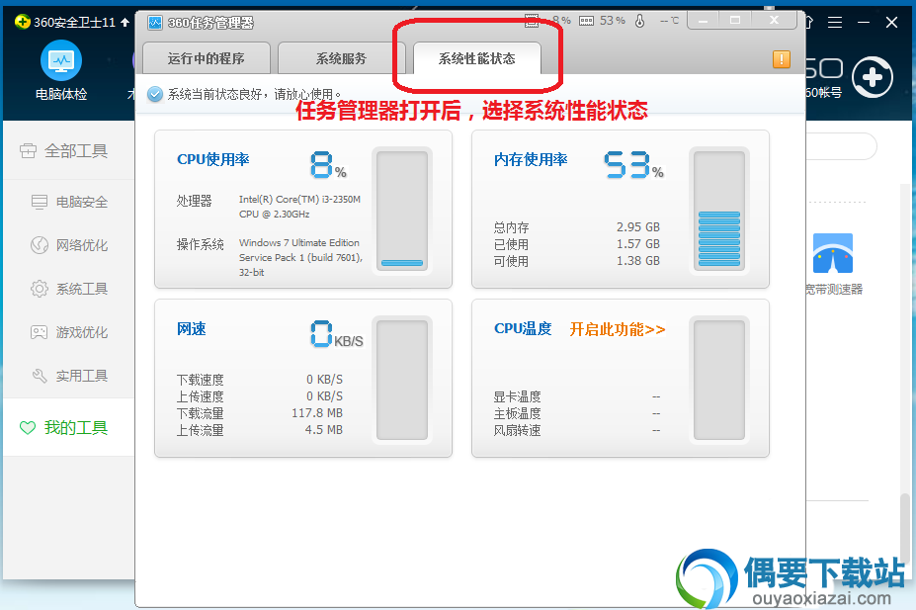Click the orange exclamation warning icon
The width and height of the screenshot is (916, 610).
click(x=781, y=59)
